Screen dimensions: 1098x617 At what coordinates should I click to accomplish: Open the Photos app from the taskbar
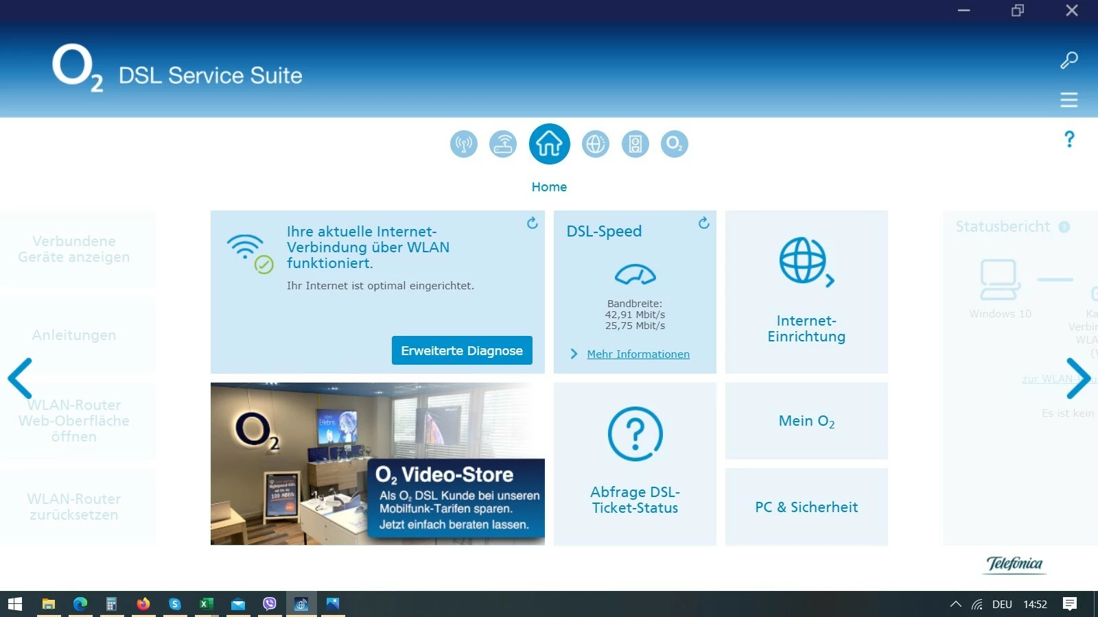pos(333,604)
